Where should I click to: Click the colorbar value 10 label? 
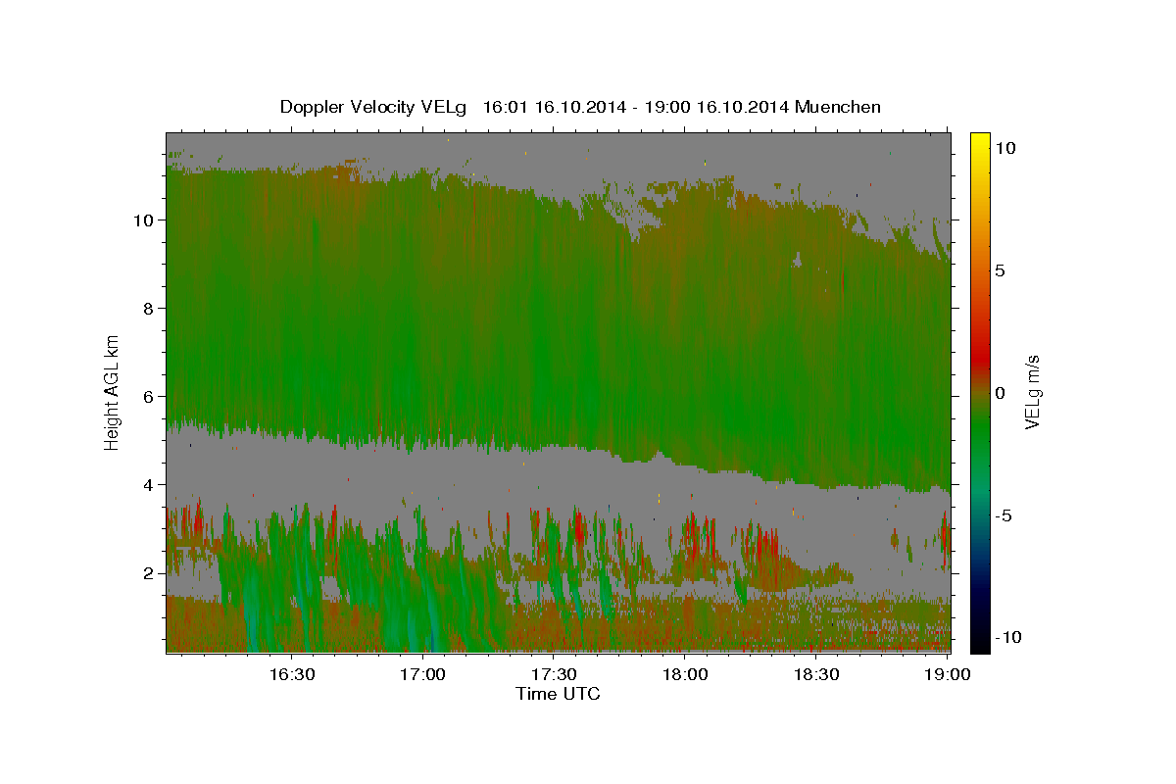pyautogui.click(x=1004, y=148)
